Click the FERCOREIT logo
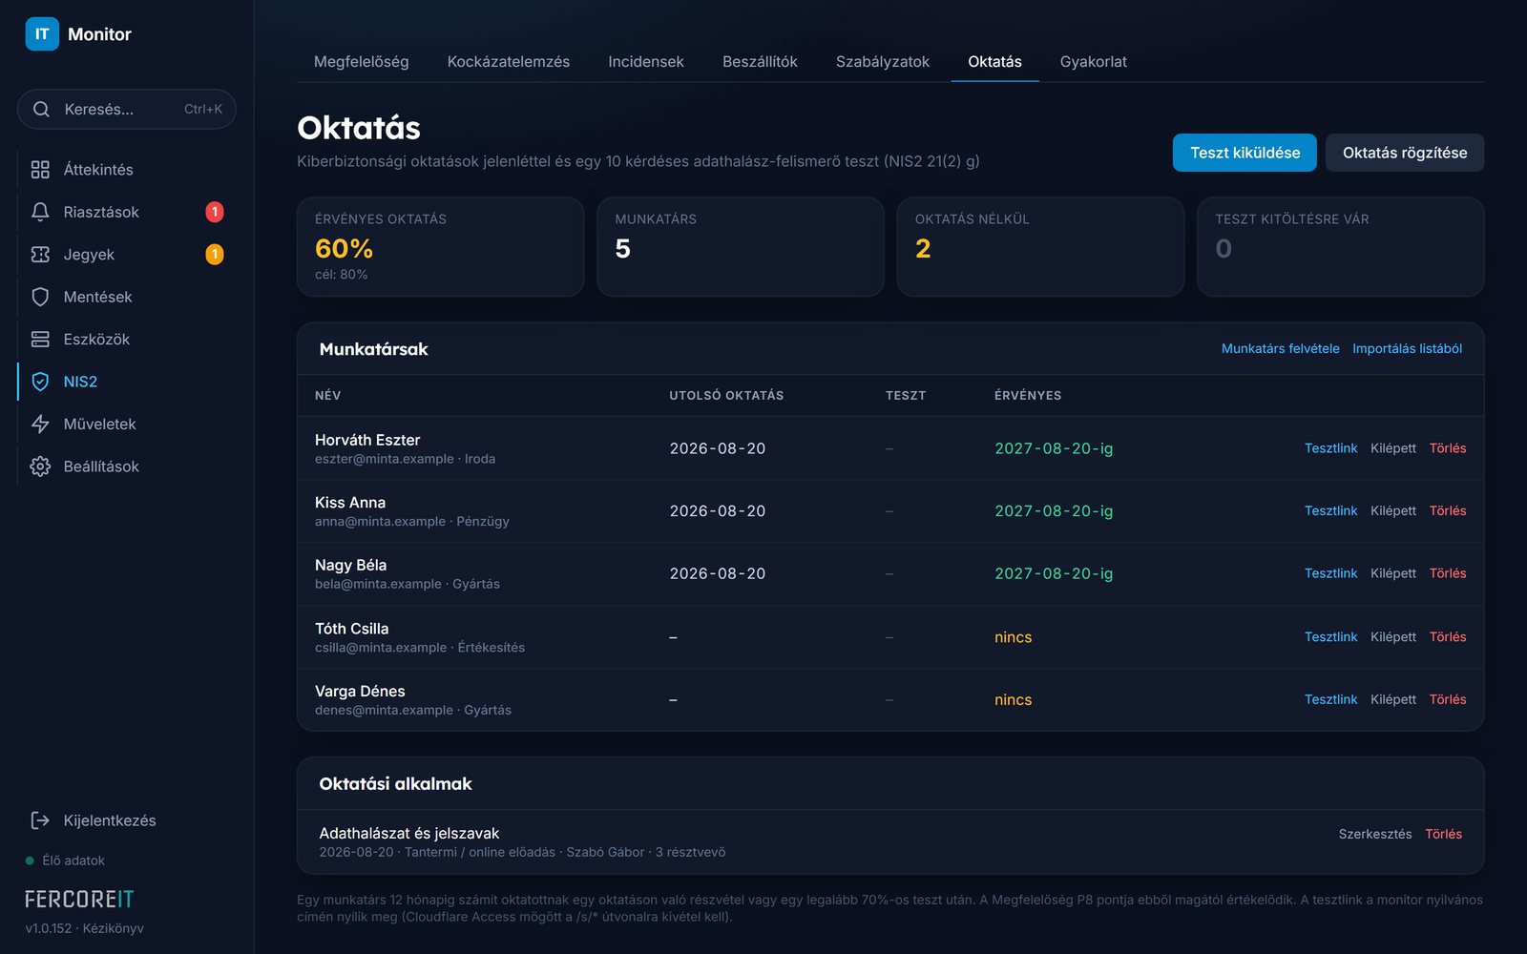 pyautogui.click(x=79, y=900)
